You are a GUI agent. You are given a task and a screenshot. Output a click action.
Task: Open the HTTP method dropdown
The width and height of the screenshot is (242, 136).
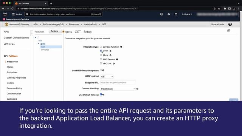(107, 76)
